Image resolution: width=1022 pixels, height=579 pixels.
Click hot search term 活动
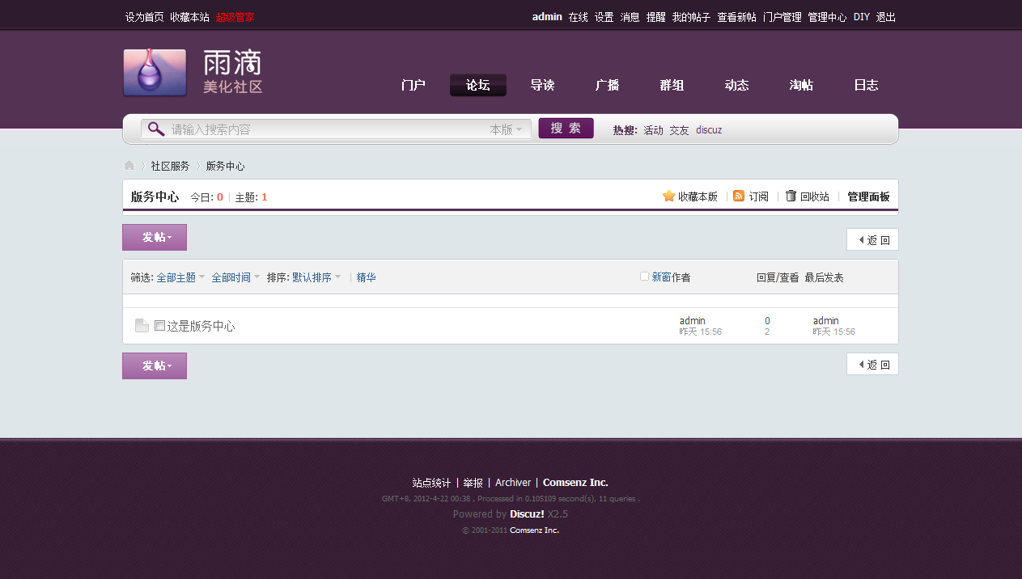(x=654, y=130)
